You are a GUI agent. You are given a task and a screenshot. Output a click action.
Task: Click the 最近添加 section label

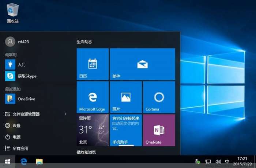(x=13, y=89)
